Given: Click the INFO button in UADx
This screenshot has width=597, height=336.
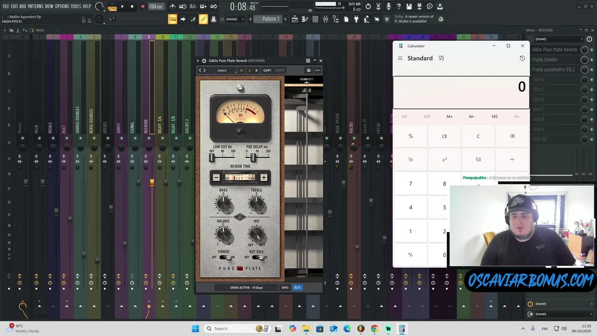Looking at the screenshot, I should pyautogui.click(x=285, y=287).
